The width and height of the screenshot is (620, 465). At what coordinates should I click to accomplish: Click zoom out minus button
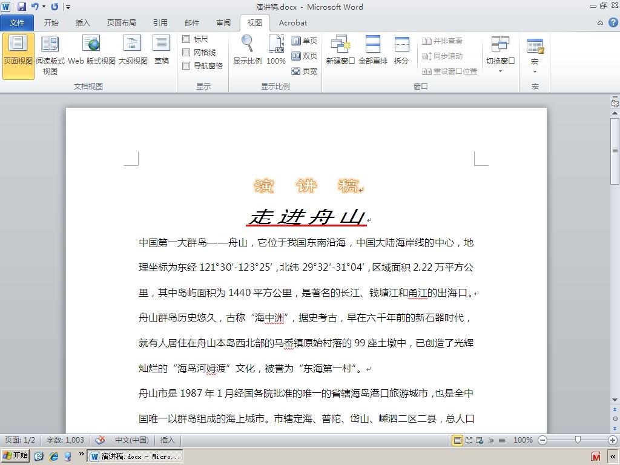click(x=543, y=440)
